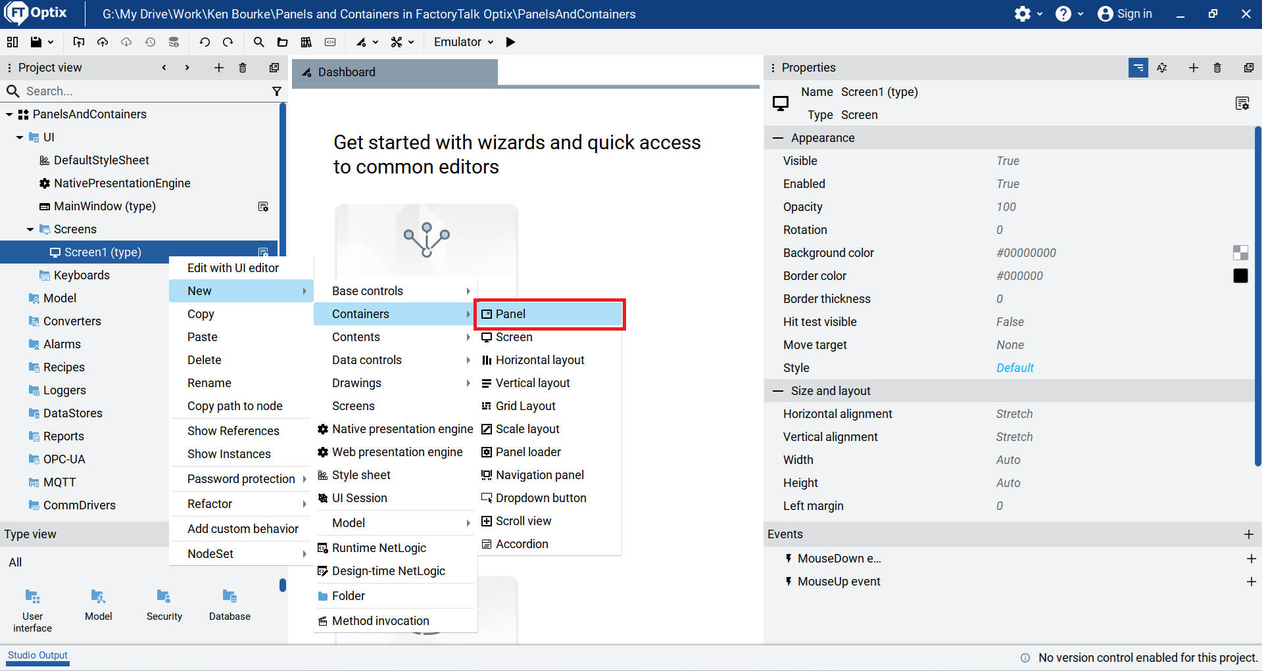Click the A-Z sort icon in the Properties header
Image resolution: width=1262 pixels, height=671 pixels.
pos(1162,68)
